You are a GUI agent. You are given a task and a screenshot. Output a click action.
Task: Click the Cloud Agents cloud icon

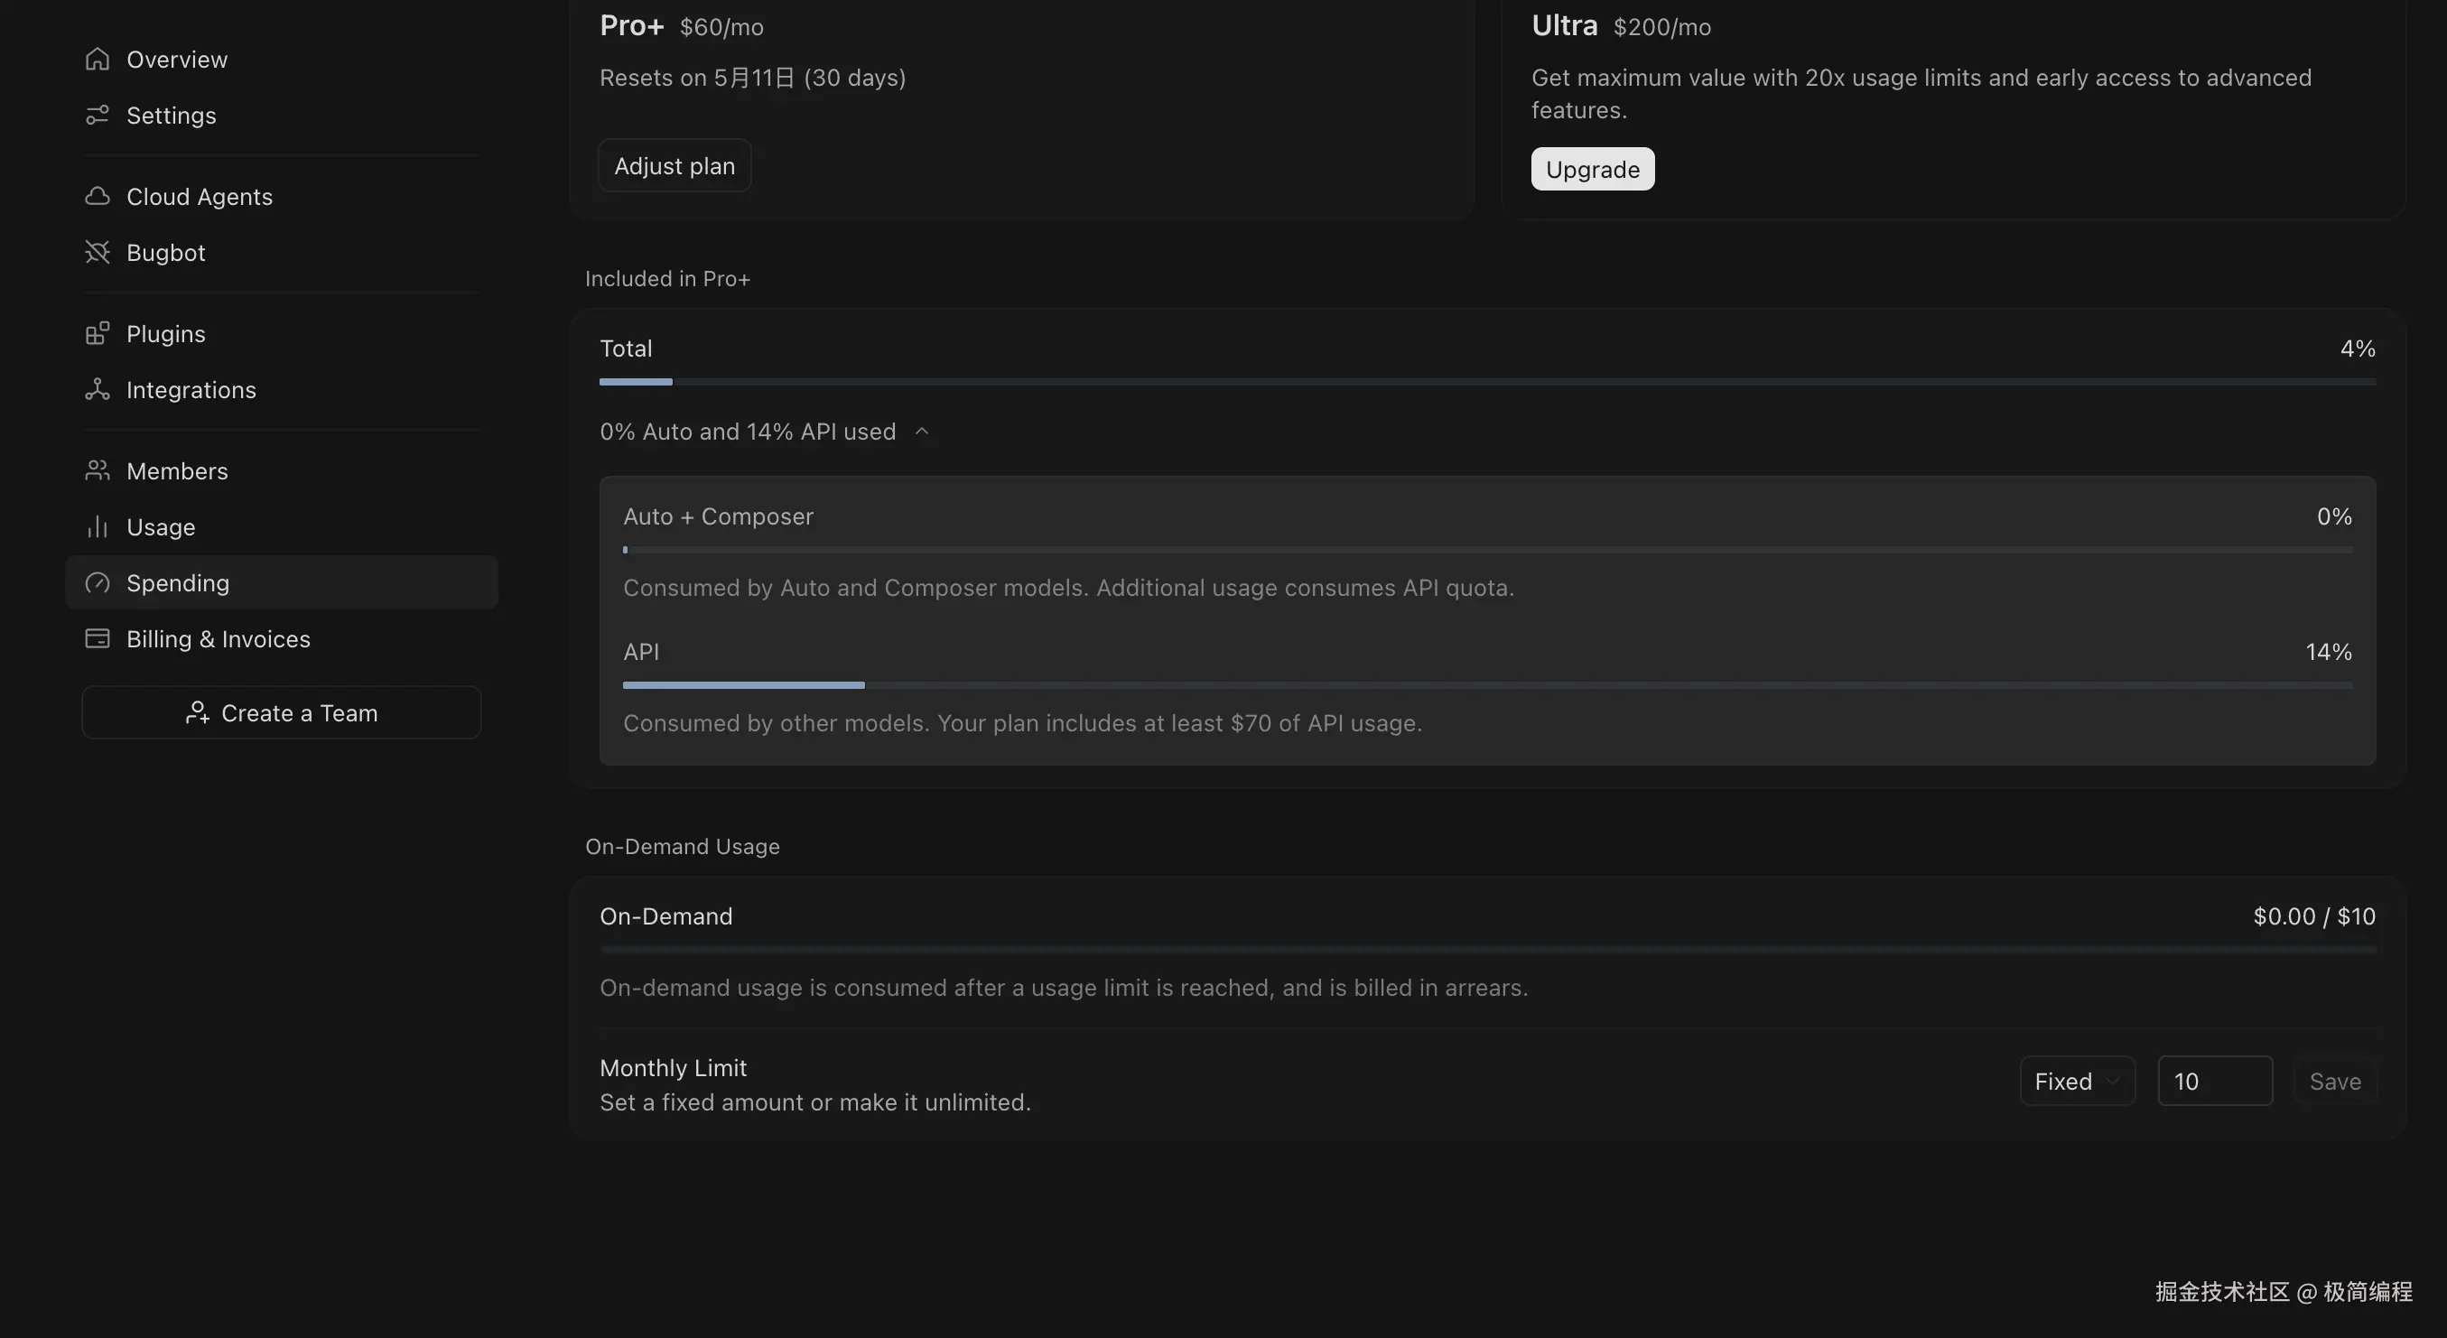97,197
